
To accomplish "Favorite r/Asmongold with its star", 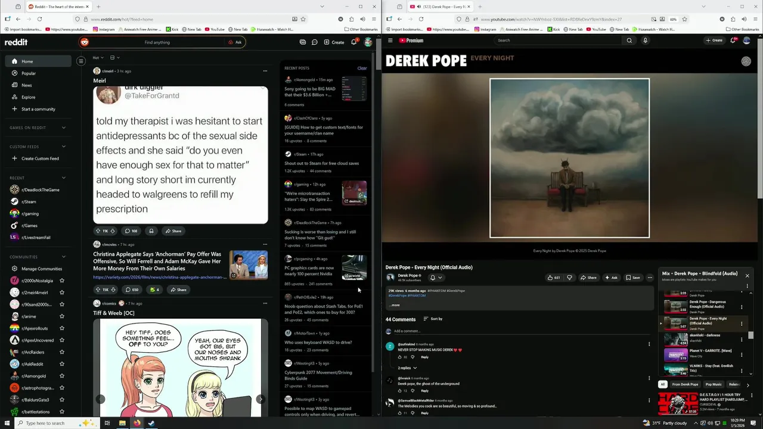I will [x=62, y=376].
